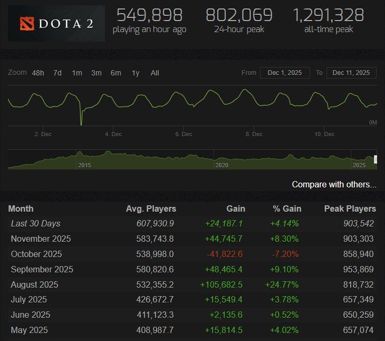Click the 6. Dec axis label on chart
385x341 pixels.
184,134
